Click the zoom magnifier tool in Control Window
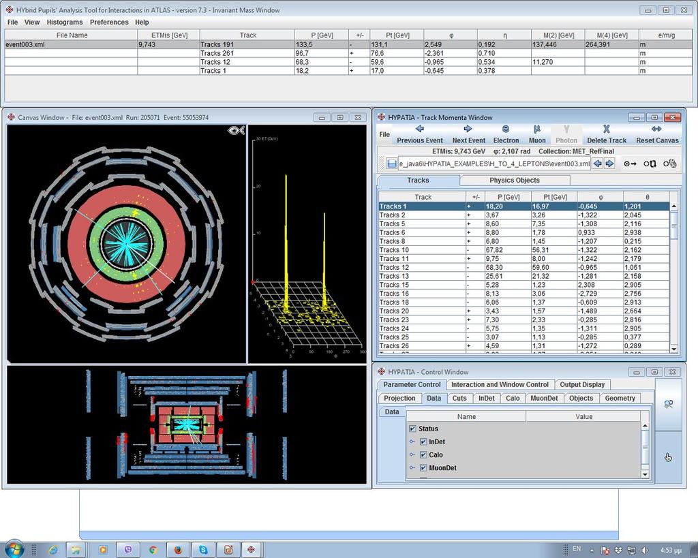This screenshot has width=698, height=558. click(668, 404)
